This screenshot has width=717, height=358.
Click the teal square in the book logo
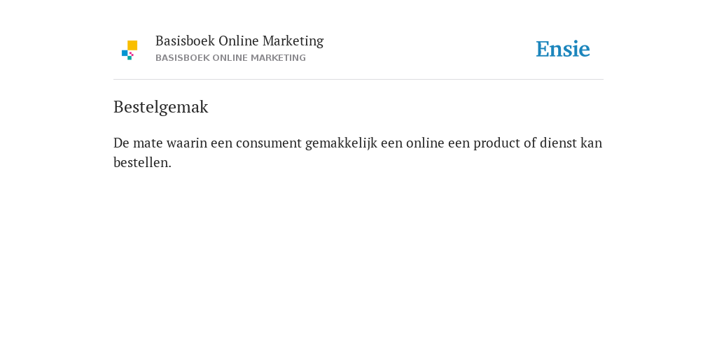(x=130, y=58)
